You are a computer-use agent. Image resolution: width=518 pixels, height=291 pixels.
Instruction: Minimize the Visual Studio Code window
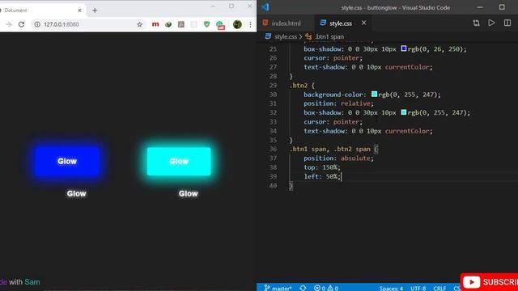coord(480,7)
